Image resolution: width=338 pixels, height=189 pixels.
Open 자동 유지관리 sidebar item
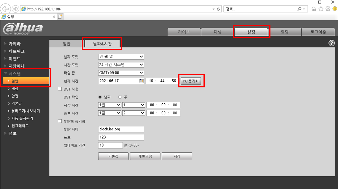click(22, 118)
